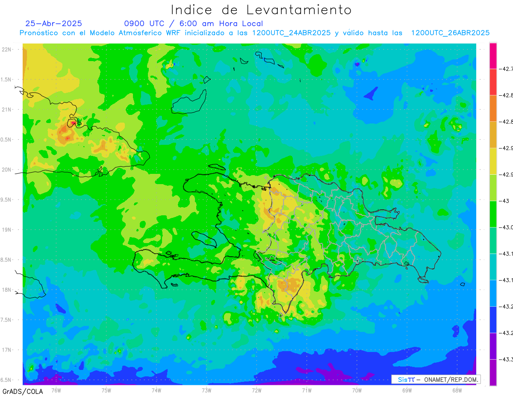Click the 21N latitude label

pyautogui.click(x=6, y=109)
